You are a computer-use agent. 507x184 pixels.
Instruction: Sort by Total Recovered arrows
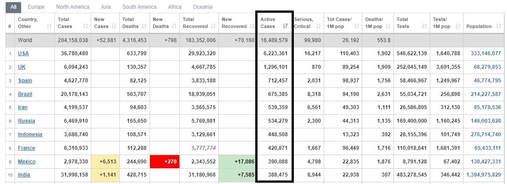click(x=214, y=26)
